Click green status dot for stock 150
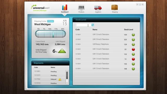The image size is (167, 94). (133, 35)
